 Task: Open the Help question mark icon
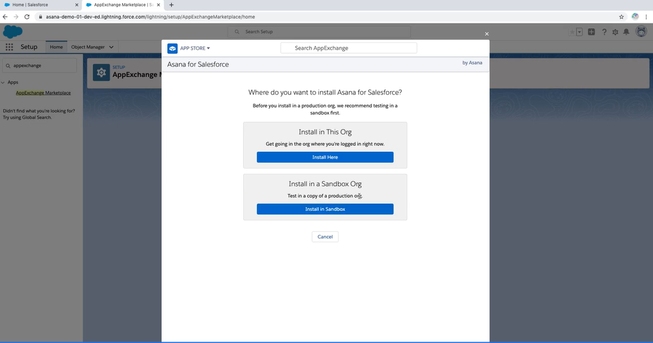604,32
